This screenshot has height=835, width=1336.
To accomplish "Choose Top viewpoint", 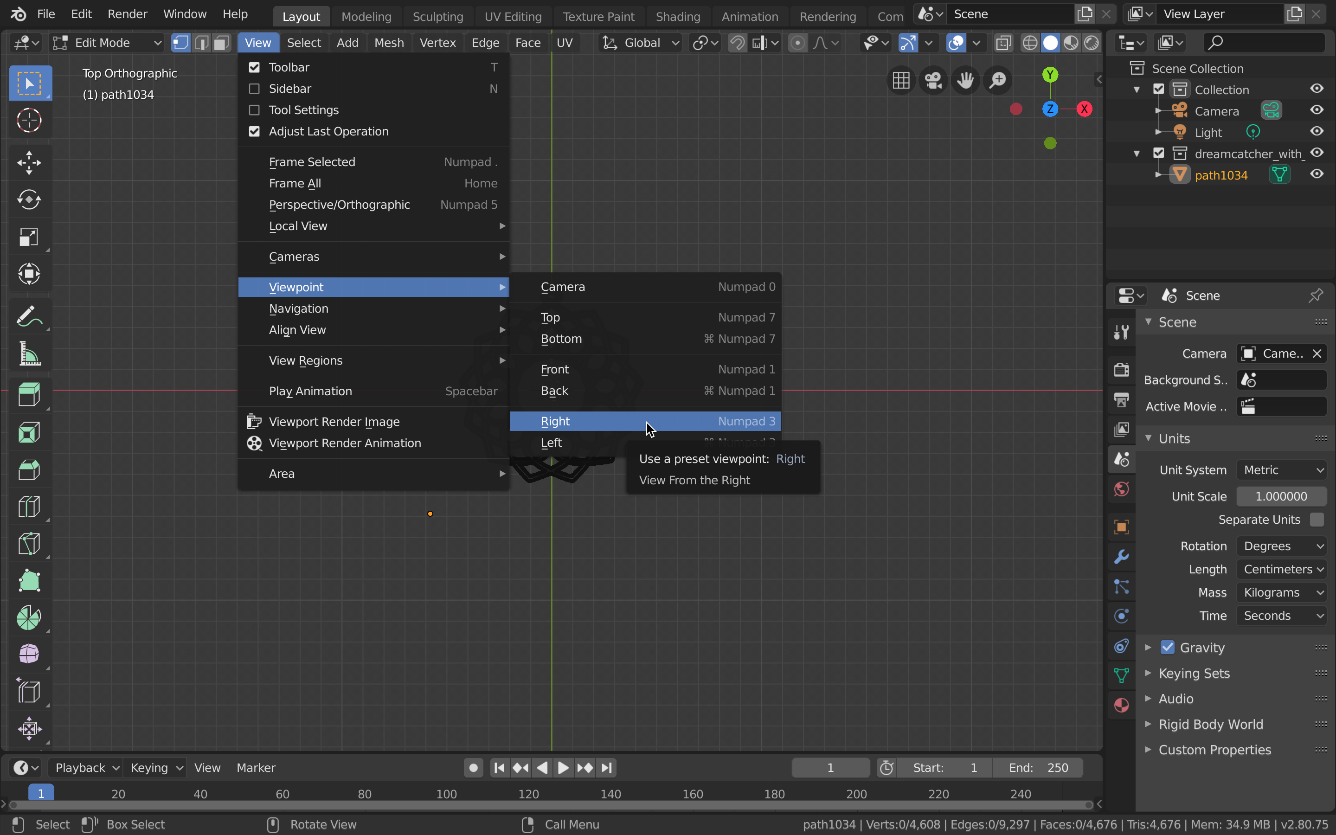I will click(645, 318).
